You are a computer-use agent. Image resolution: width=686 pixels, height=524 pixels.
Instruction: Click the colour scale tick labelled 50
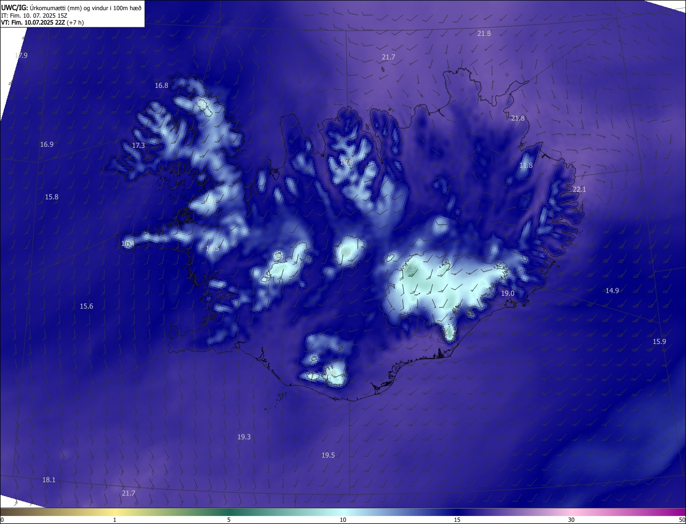coord(682,520)
